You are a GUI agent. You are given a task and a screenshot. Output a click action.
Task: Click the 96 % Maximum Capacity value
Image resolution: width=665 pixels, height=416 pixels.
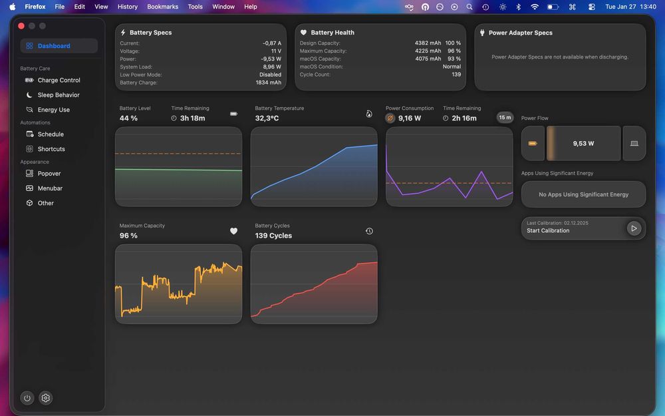point(128,236)
